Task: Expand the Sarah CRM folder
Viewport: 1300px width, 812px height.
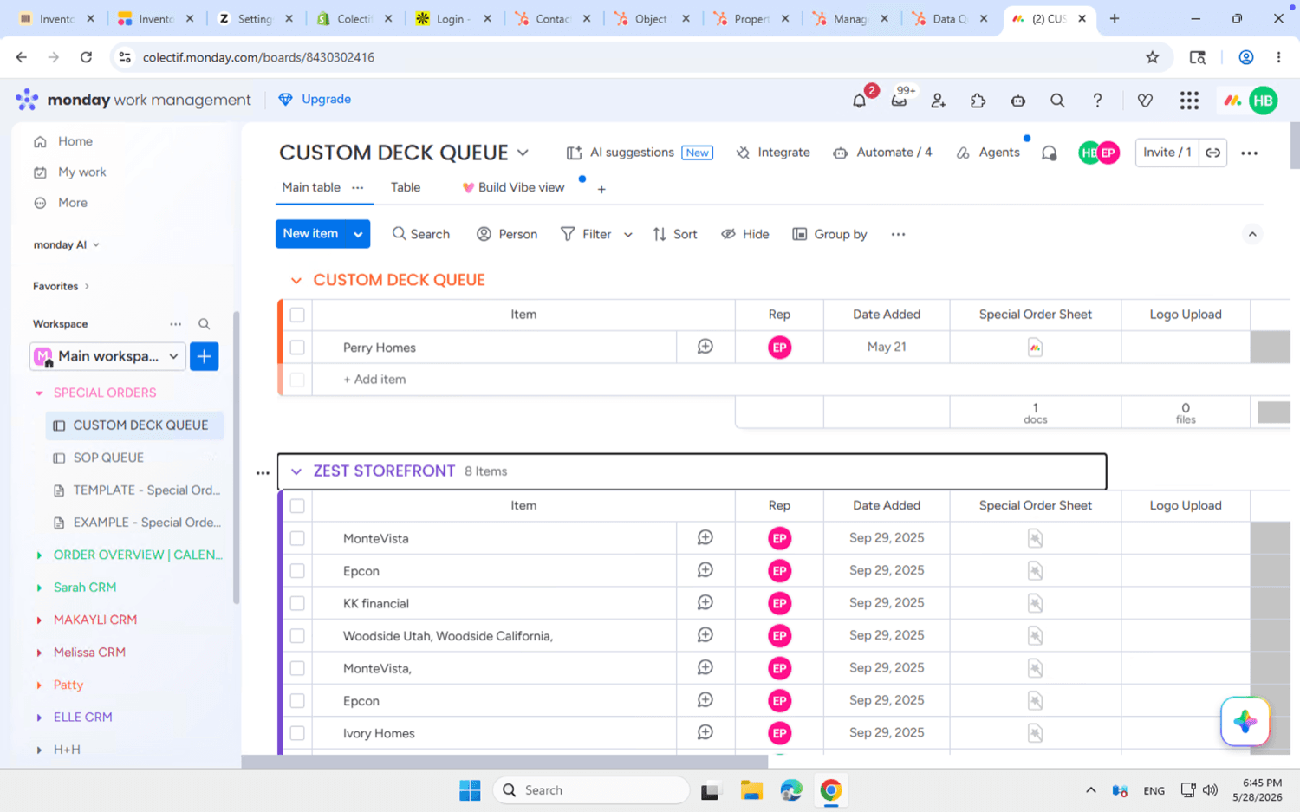Action: [x=39, y=588]
